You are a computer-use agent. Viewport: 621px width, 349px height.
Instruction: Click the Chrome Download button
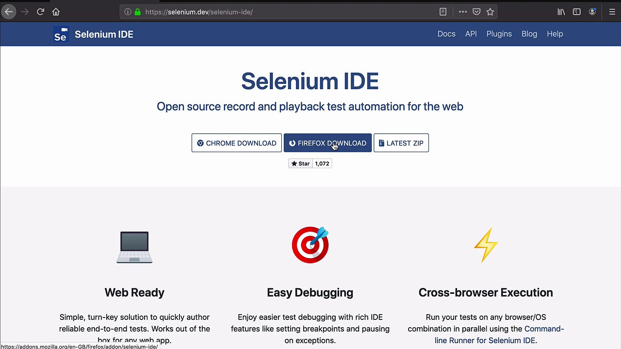point(236,143)
